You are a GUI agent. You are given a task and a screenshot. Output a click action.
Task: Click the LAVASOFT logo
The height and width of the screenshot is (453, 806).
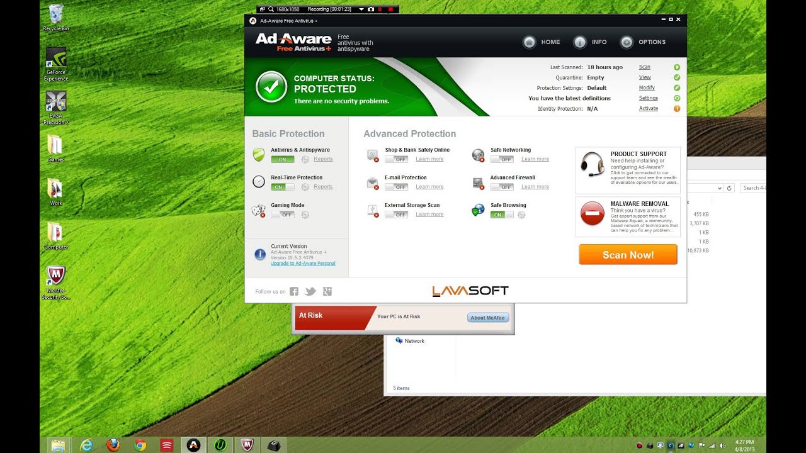click(x=470, y=291)
